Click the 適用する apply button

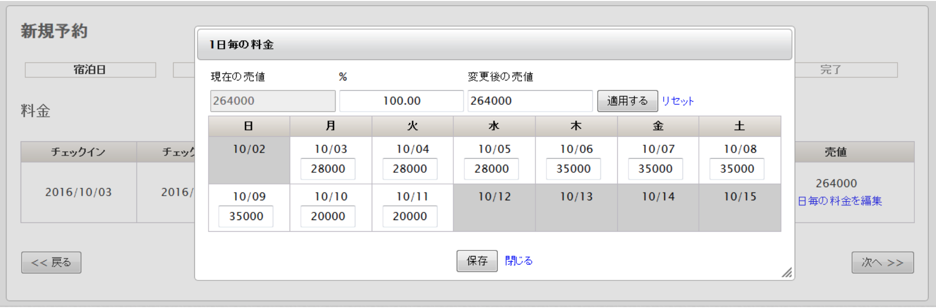click(x=627, y=101)
